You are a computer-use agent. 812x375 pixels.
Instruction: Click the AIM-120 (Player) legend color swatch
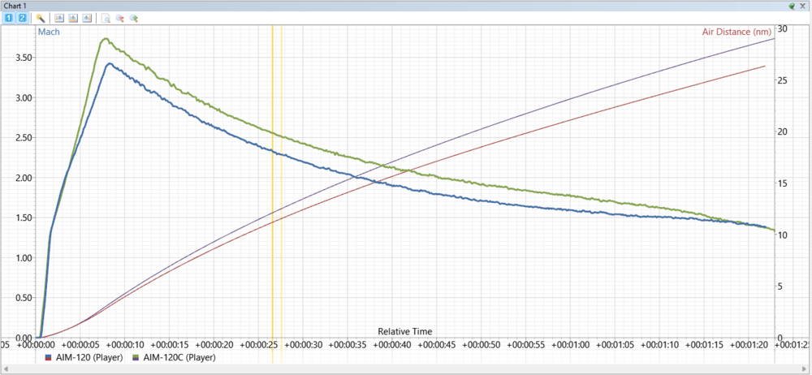click(48, 357)
